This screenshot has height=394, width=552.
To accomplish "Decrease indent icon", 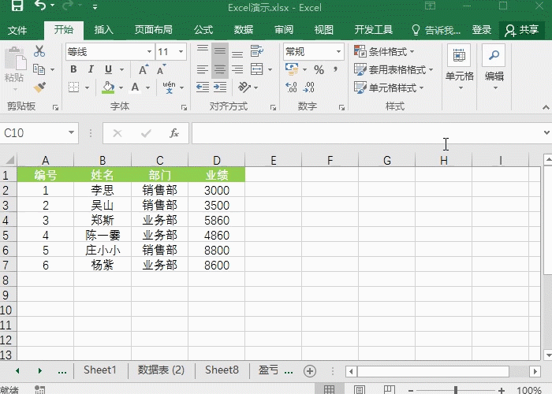I will tap(203, 87).
